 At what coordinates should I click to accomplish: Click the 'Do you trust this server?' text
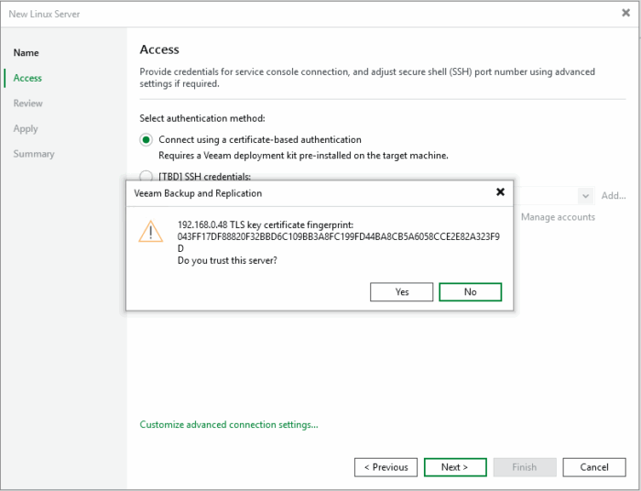(227, 260)
